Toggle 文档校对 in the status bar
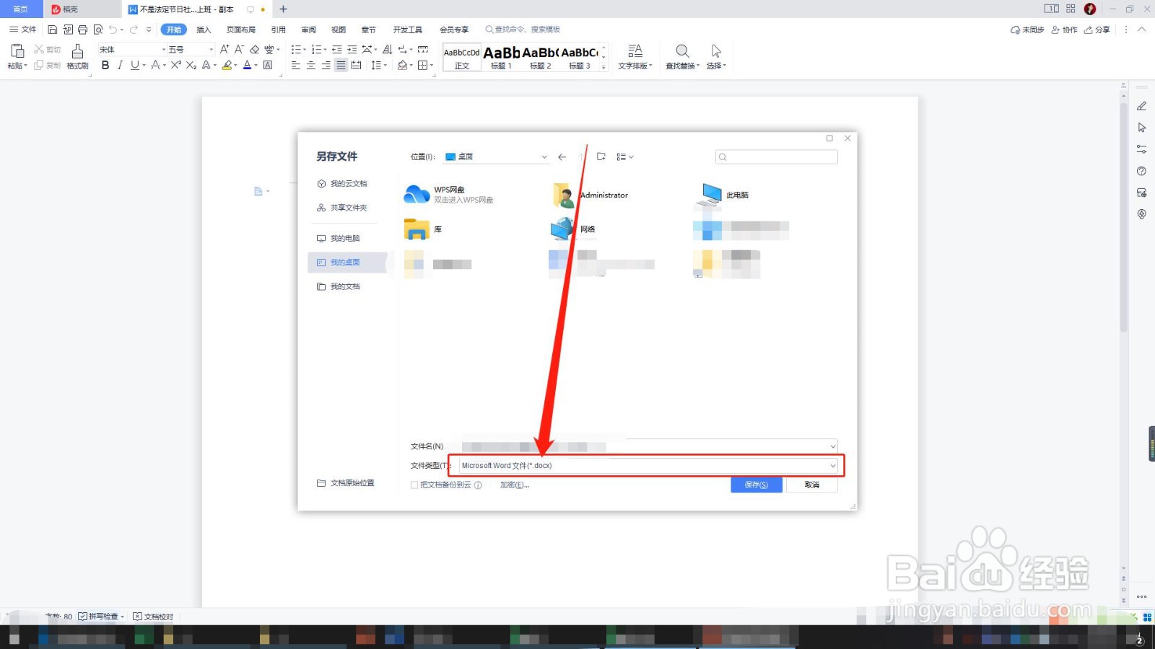The height and width of the screenshot is (649, 1155). [x=153, y=617]
